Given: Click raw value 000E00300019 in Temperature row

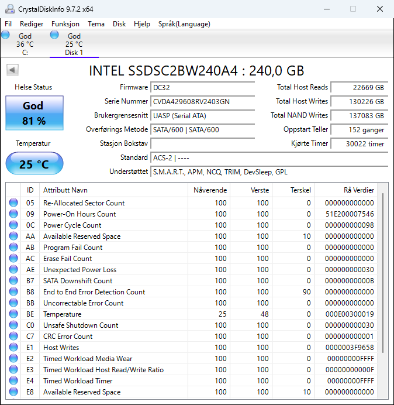Looking at the screenshot, I should coord(350,314).
